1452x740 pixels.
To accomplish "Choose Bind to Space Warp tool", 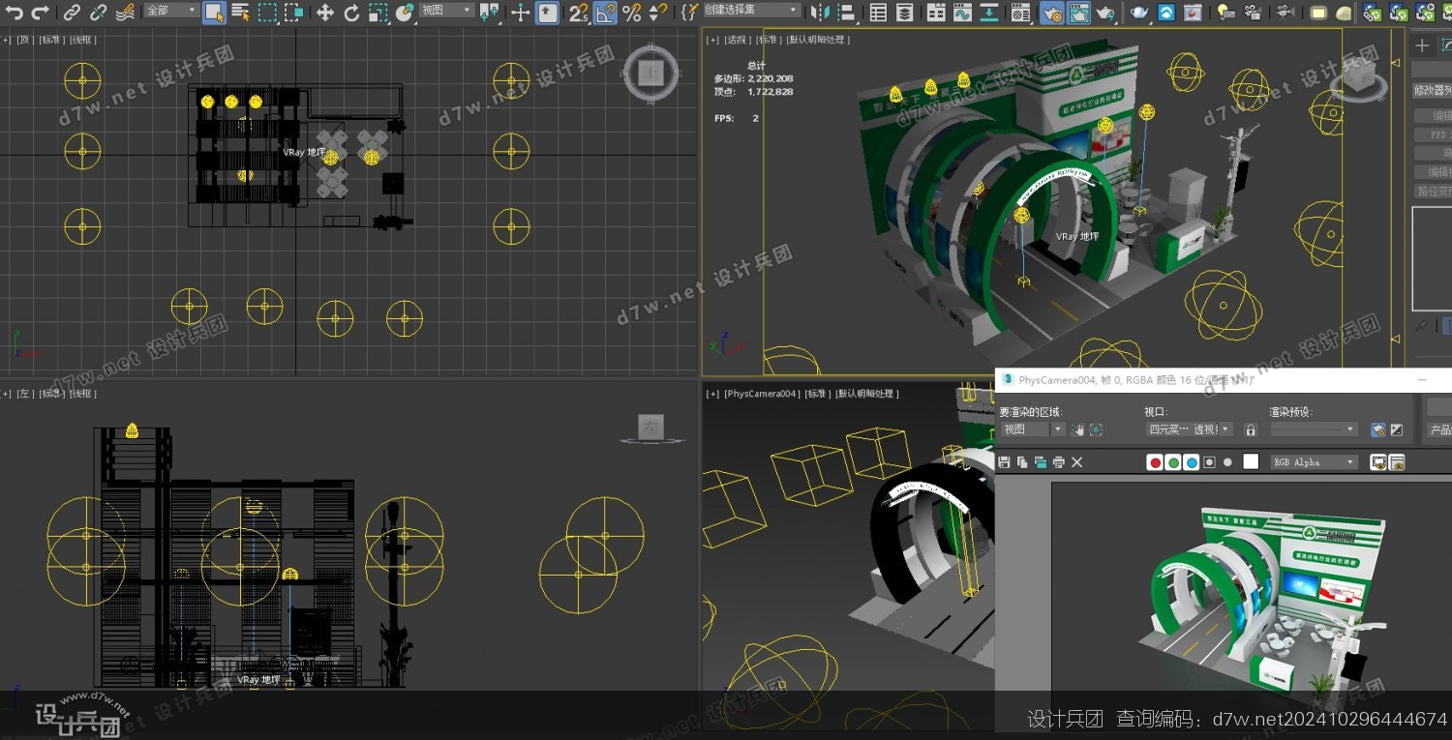I will (125, 13).
